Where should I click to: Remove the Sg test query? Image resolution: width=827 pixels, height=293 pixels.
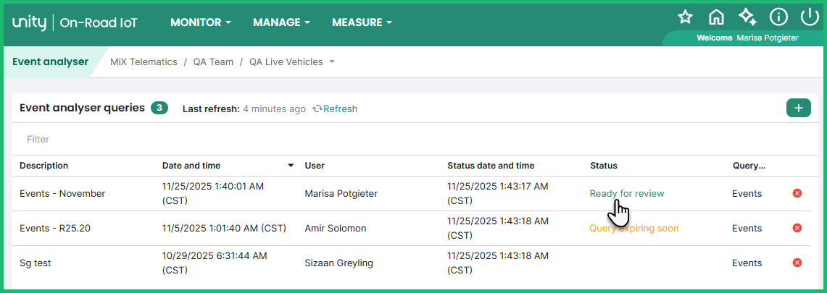tap(797, 263)
